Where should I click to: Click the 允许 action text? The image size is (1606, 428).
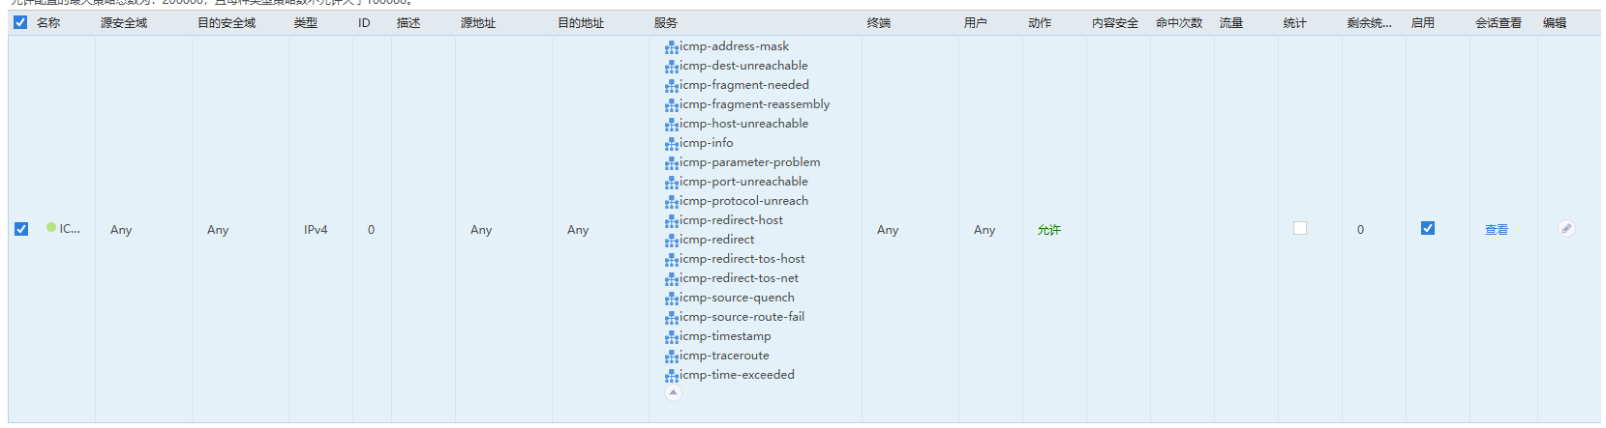(1049, 230)
